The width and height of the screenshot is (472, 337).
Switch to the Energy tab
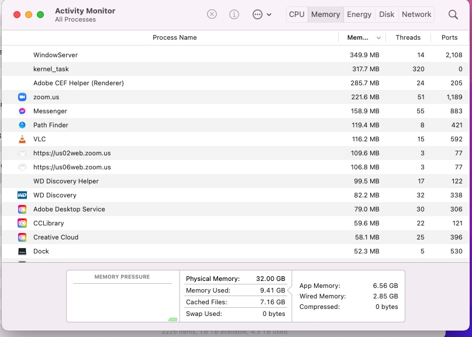pos(359,15)
